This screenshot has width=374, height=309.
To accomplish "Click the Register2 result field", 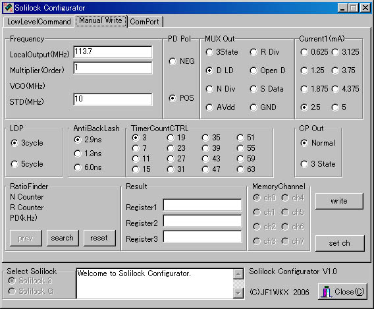I will pyautogui.click(x=202, y=221).
